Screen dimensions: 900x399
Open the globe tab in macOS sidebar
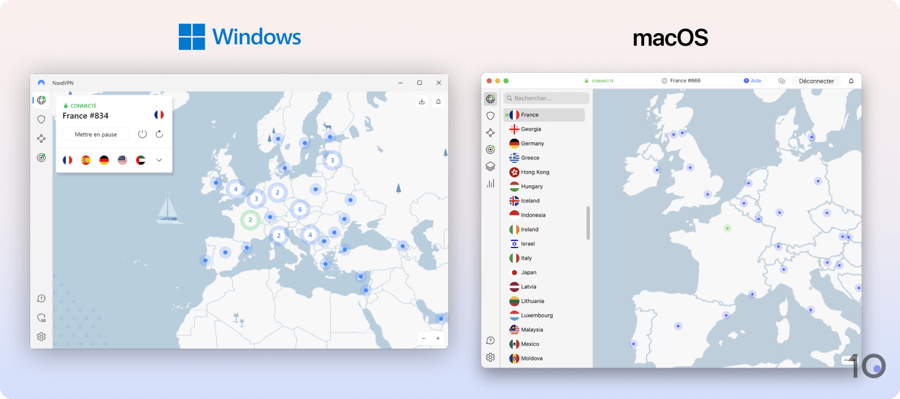[x=490, y=99]
